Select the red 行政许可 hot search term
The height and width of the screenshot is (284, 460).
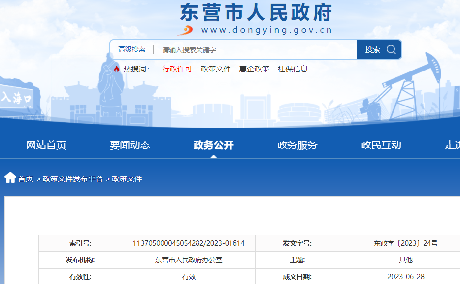[177, 69]
